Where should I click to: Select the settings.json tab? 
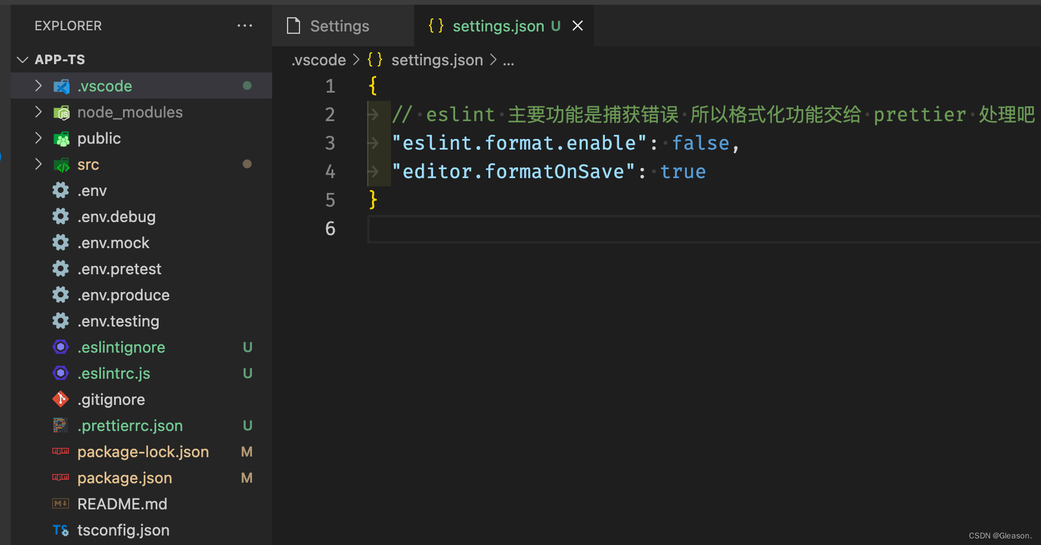pos(504,26)
